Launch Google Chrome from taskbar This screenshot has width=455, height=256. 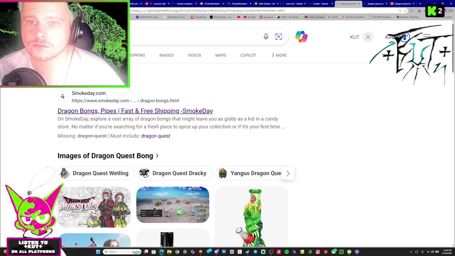coord(177,252)
